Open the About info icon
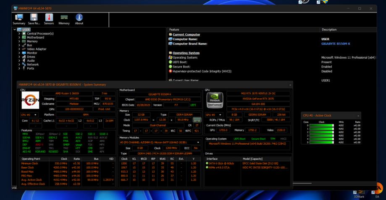The height and width of the screenshot is (200, 386). point(79,19)
